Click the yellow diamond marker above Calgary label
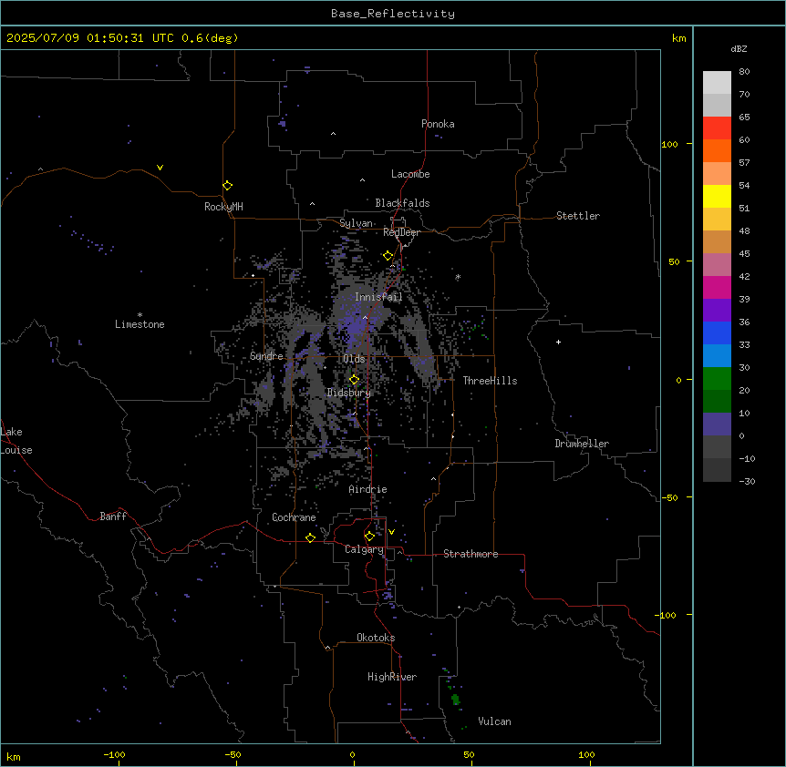This screenshot has height=767, width=786. [x=369, y=537]
